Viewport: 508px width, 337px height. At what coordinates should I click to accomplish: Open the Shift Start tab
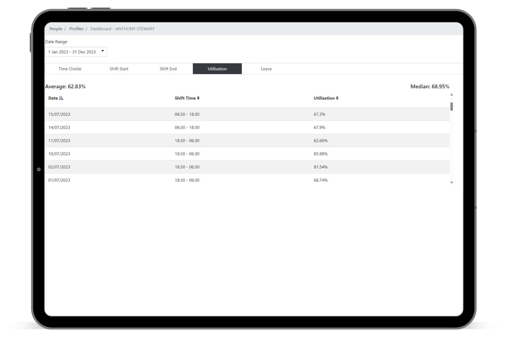click(x=119, y=69)
